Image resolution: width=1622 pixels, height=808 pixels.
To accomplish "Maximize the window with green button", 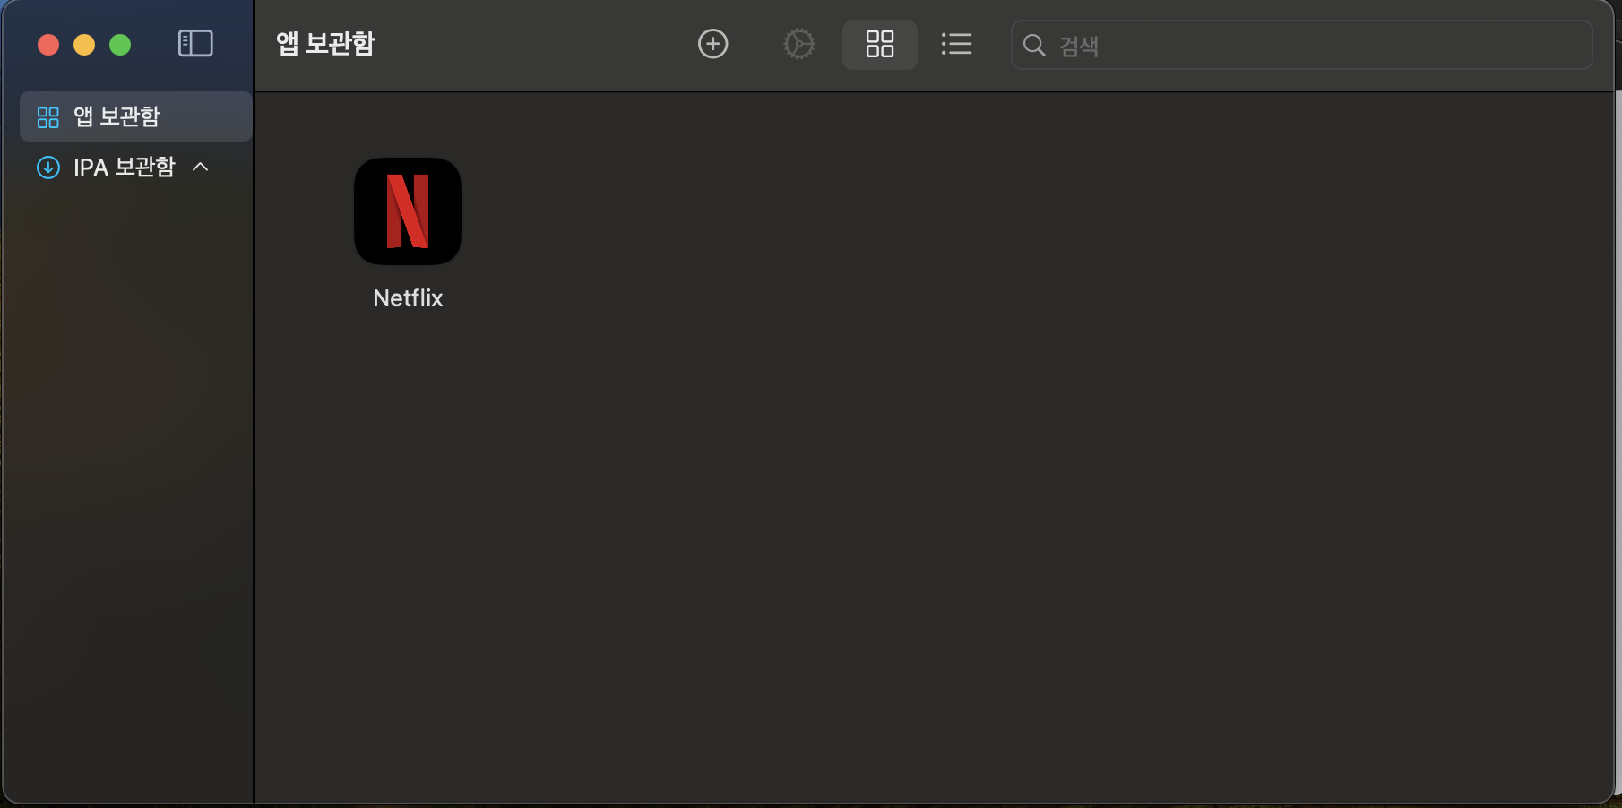I will (x=120, y=45).
